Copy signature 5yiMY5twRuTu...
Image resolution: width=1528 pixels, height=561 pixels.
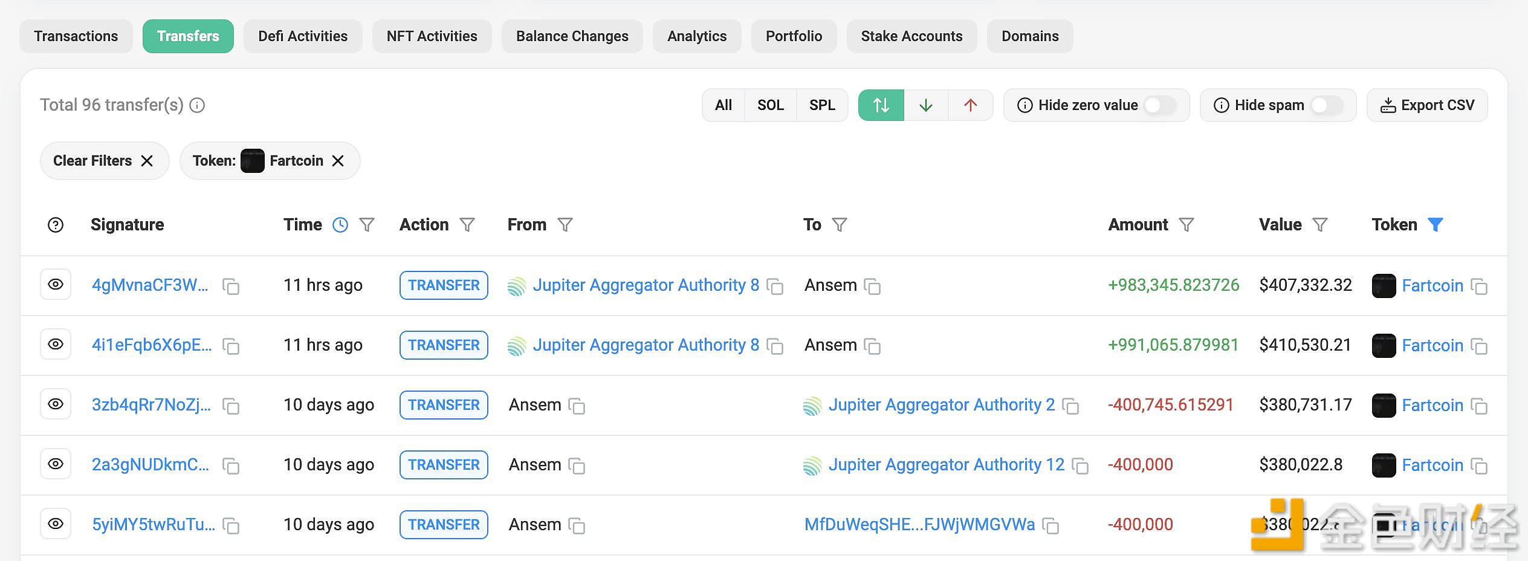tap(231, 526)
